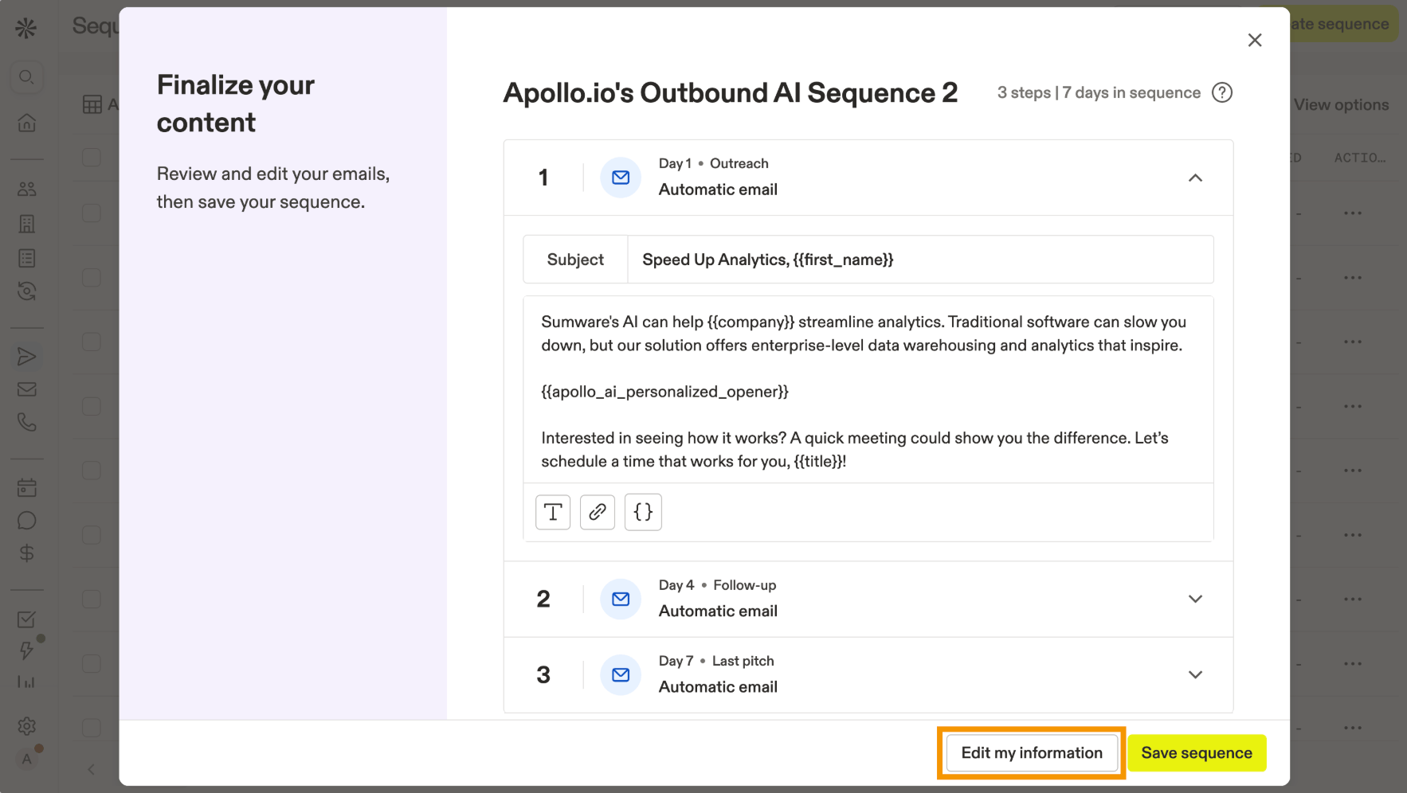Open search from the left sidebar
This screenshot has width=1407, height=793.
pos(26,77)
